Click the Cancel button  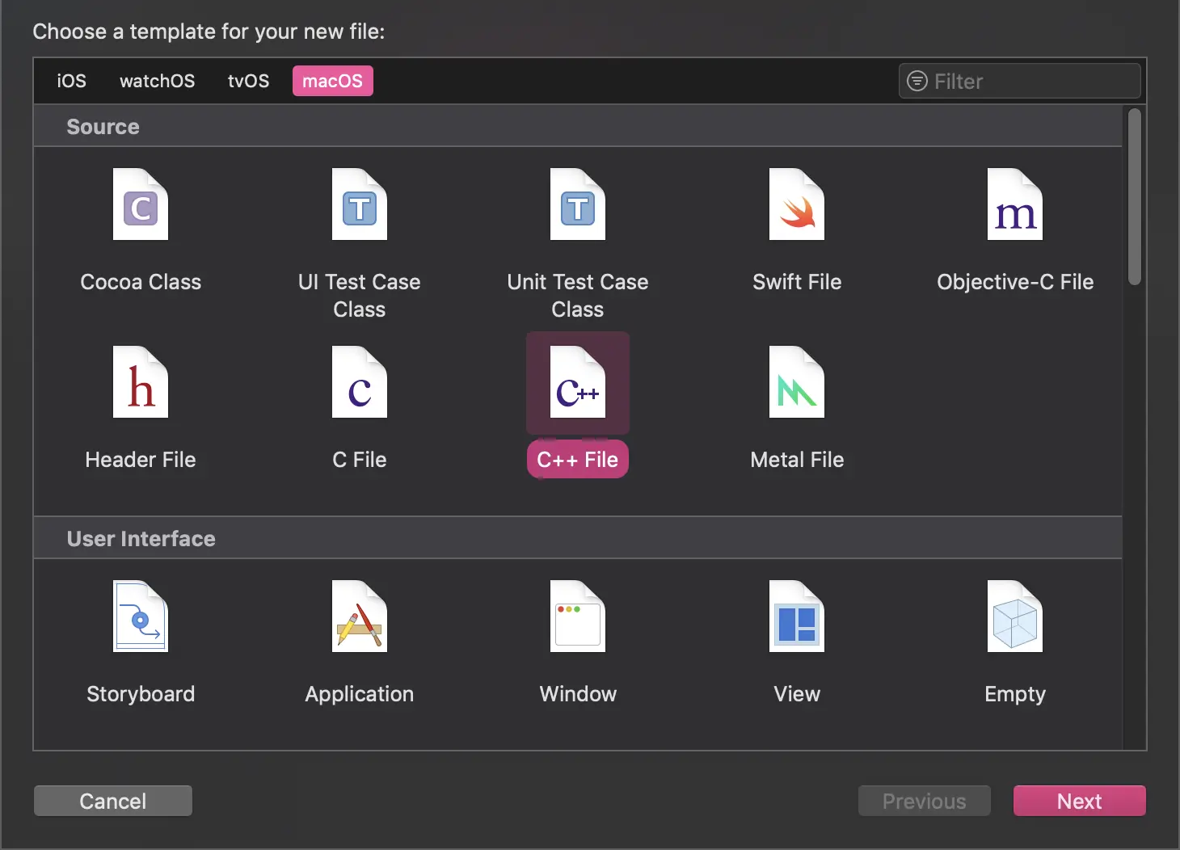tap(113, 801)
